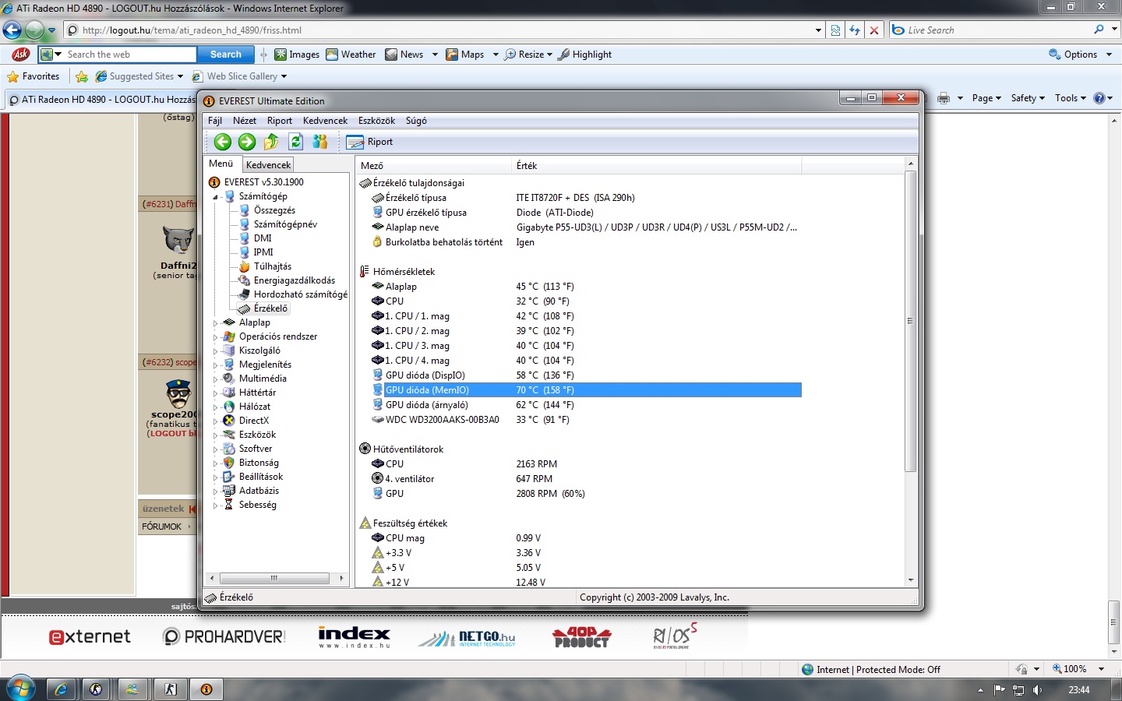Select the 1. CPU / 1. mag row
Viewport: 1122px width, 701px height.
coord(586,316)
